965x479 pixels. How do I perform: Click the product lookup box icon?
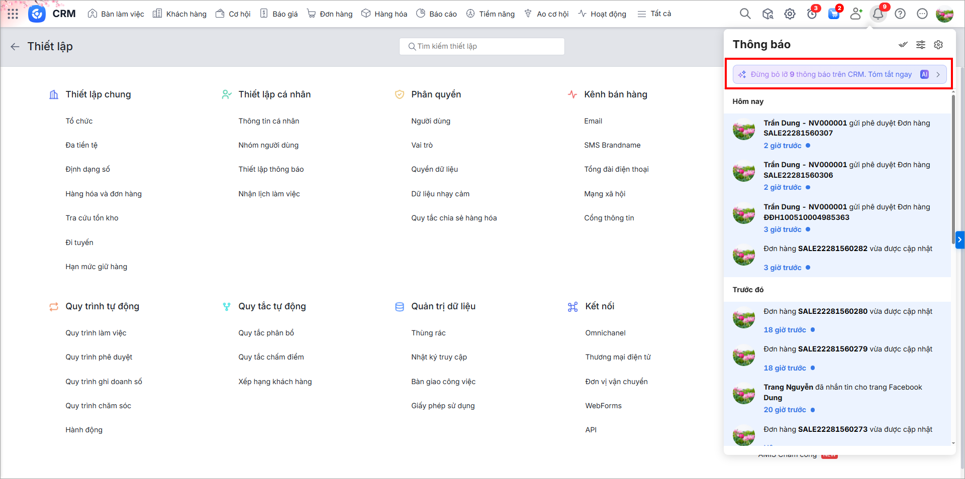[x=767, y=14]
